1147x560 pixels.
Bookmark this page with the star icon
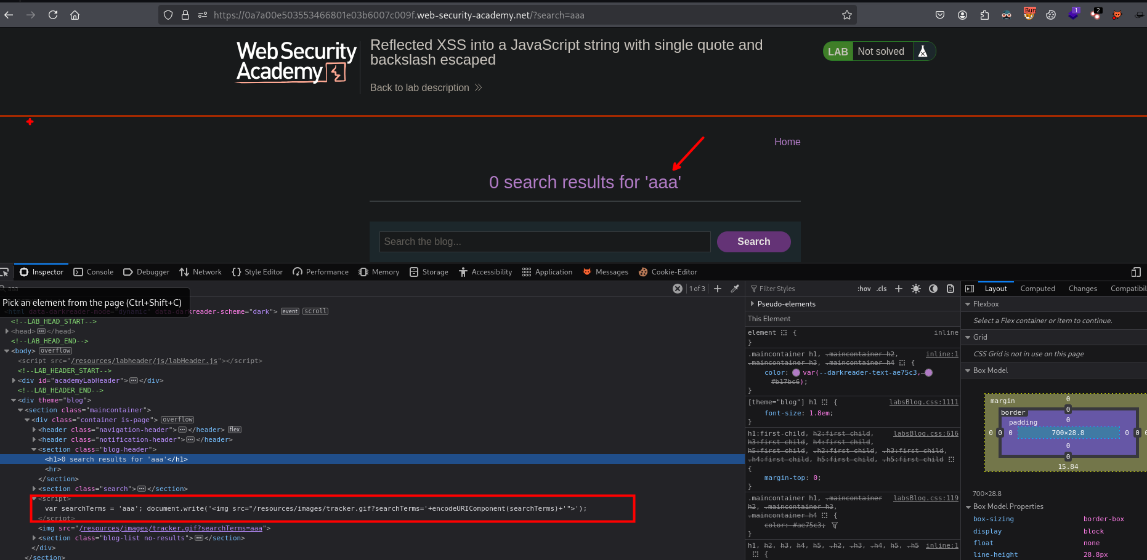[x=847, y=15]
